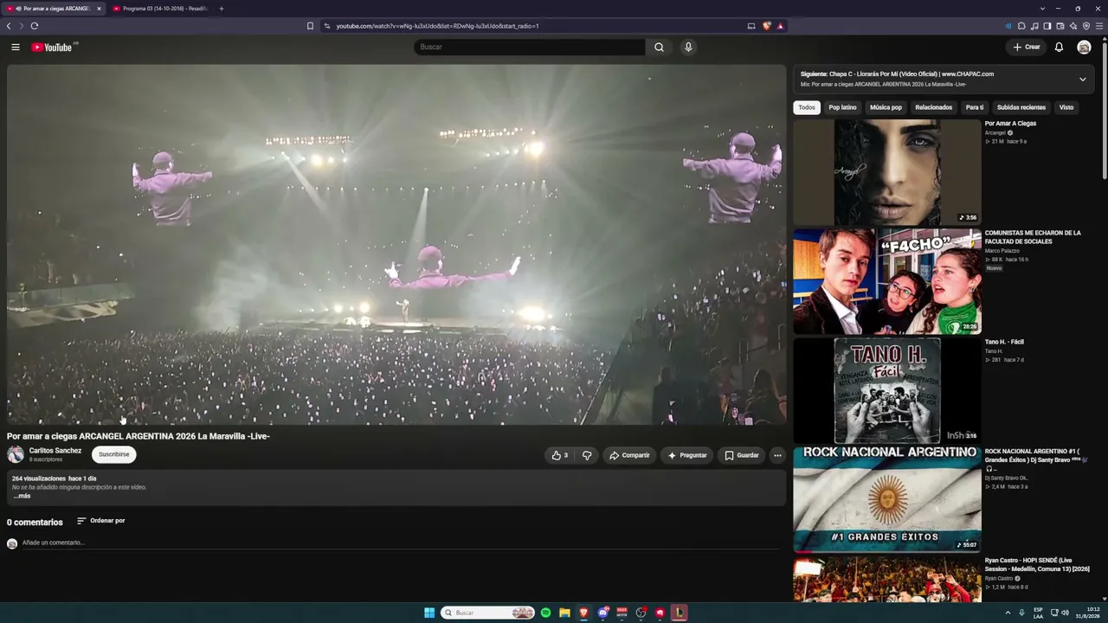Go to the YouTube home logo
The height and width of the screenshot is (623, 1108).
(x=52, y=47)
